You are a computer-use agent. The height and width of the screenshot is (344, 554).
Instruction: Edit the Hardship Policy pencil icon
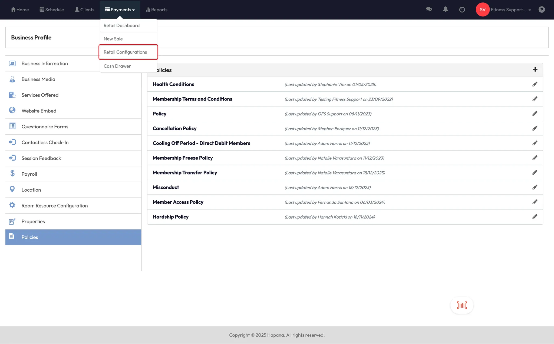pyautogui.click(x=535, y=217)
